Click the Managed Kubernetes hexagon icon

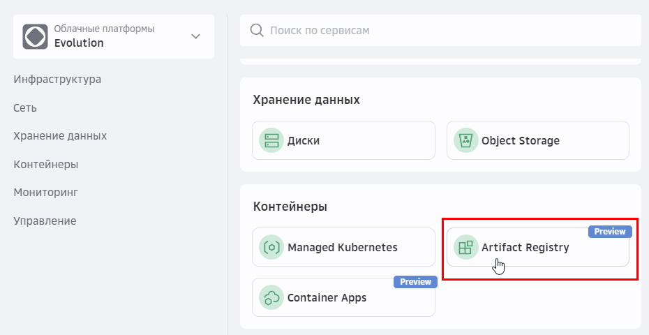[270, 247]
